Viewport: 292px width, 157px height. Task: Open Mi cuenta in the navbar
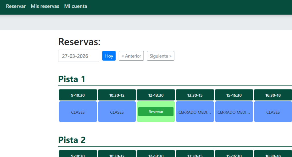tap(76, 6)
